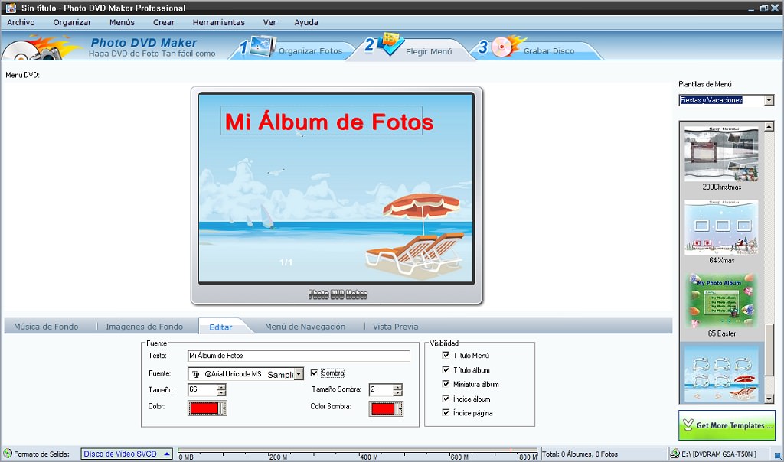The height and width of the screenshot is (462, 784).
Task: Click the font type icon in Fuente box
Action: coord(196,374)
